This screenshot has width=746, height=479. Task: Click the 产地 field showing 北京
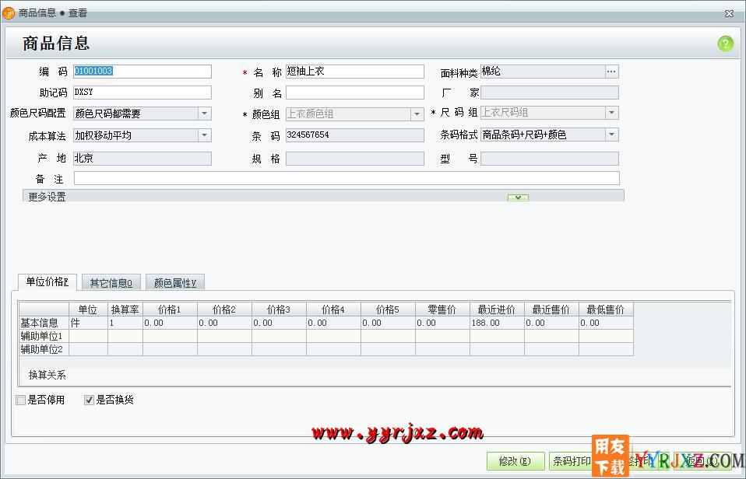(x=143, y=159)
